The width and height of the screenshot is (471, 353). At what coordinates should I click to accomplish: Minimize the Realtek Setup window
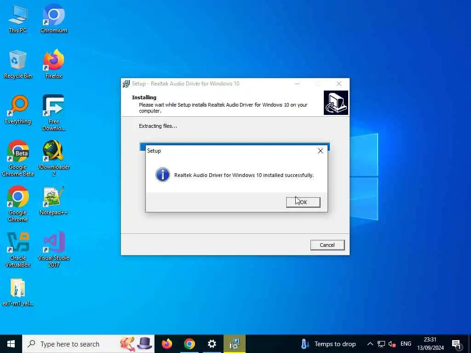pyautogui.click(x=297, y=84)
